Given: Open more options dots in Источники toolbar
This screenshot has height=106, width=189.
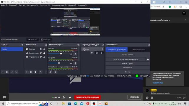Looking at the screenshot, I should point(46,72).
